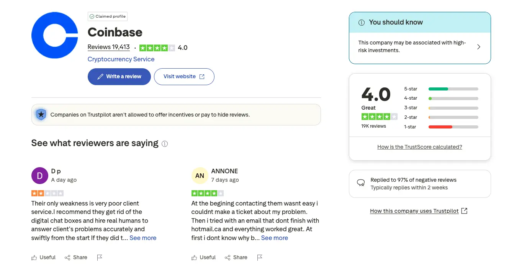The image size is (514, 273).
Task: Filter reviews by the 2-star bar
Action: pyautogui.click(x=453, y=117)
